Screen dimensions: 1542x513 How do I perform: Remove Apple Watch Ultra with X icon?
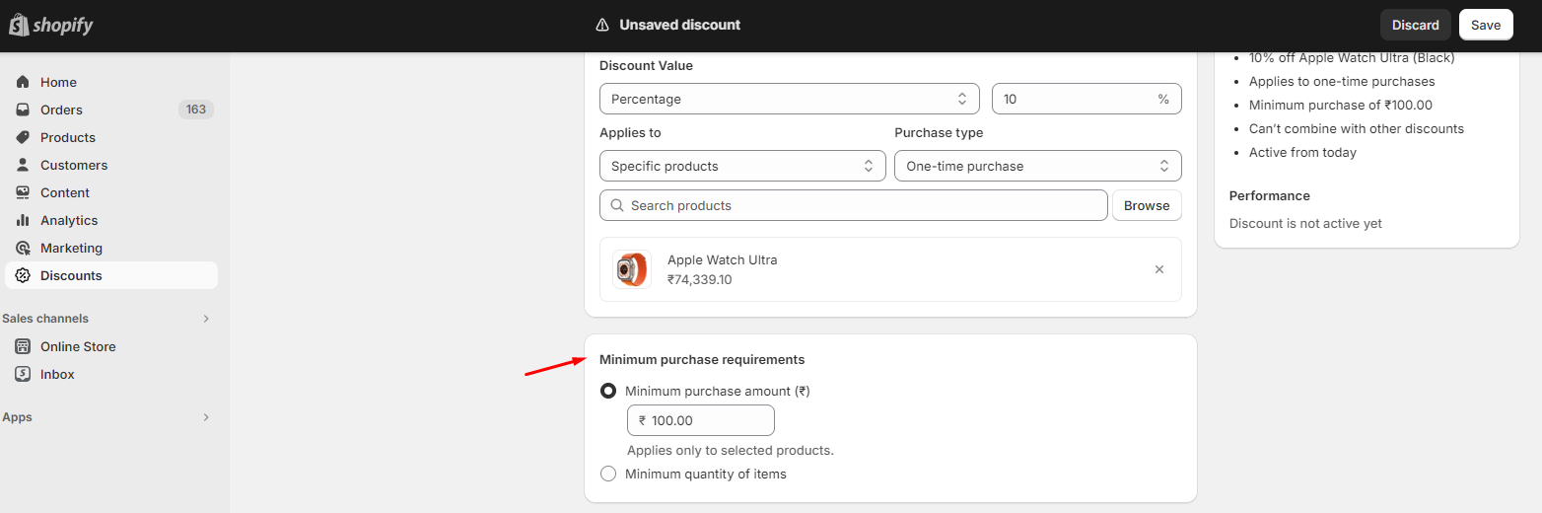click(x=1159, y=269)
